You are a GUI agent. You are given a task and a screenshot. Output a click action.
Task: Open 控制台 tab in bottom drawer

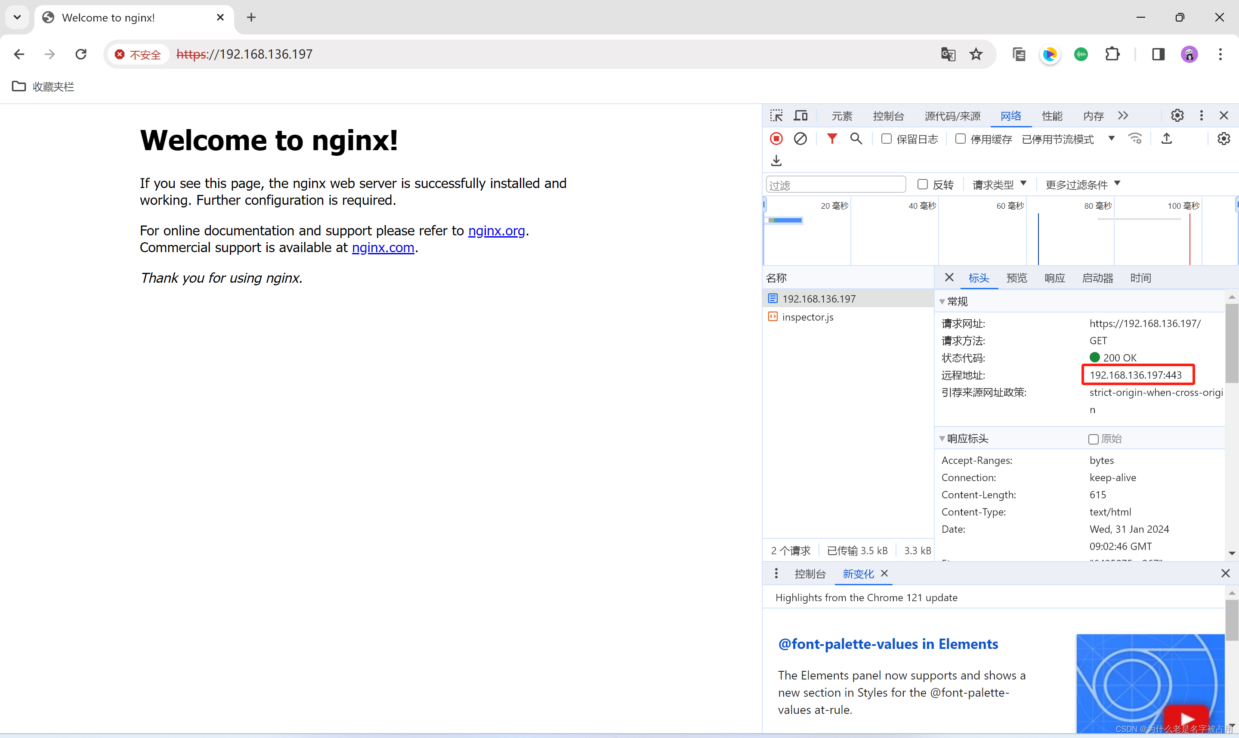click(810, 573)
